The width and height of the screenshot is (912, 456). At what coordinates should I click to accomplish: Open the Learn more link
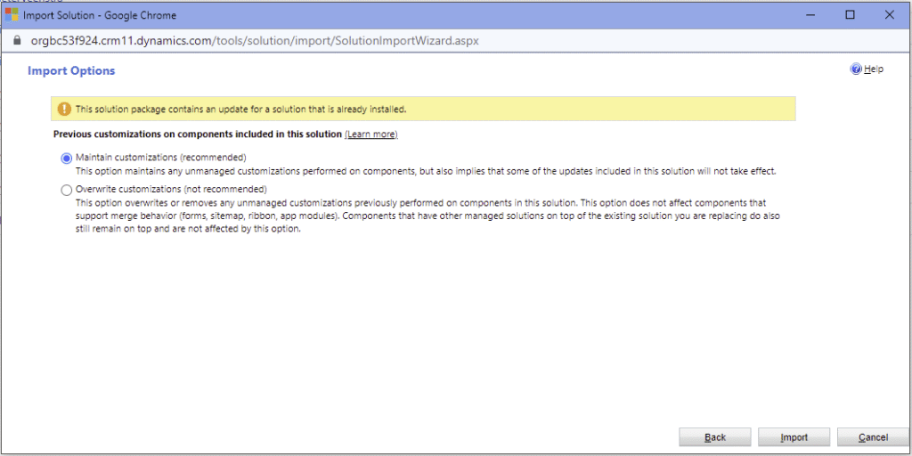(371, 134)
